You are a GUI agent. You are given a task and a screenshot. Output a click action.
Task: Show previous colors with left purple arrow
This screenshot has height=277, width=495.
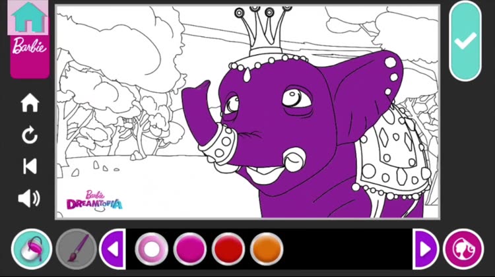(x=114, y=249)
